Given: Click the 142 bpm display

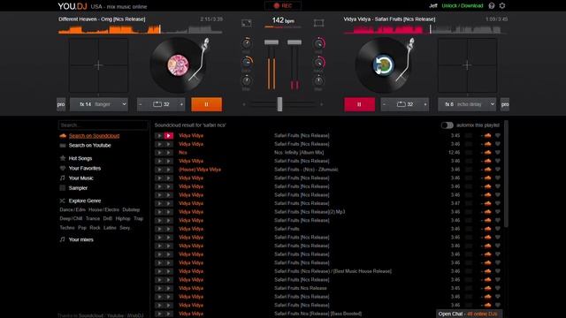Looking at the screenshot, I should (x=283, y=20).
